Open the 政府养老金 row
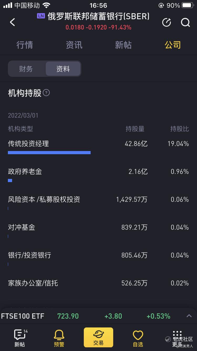Viewport: 197px width, 351px height. (98, 174)
